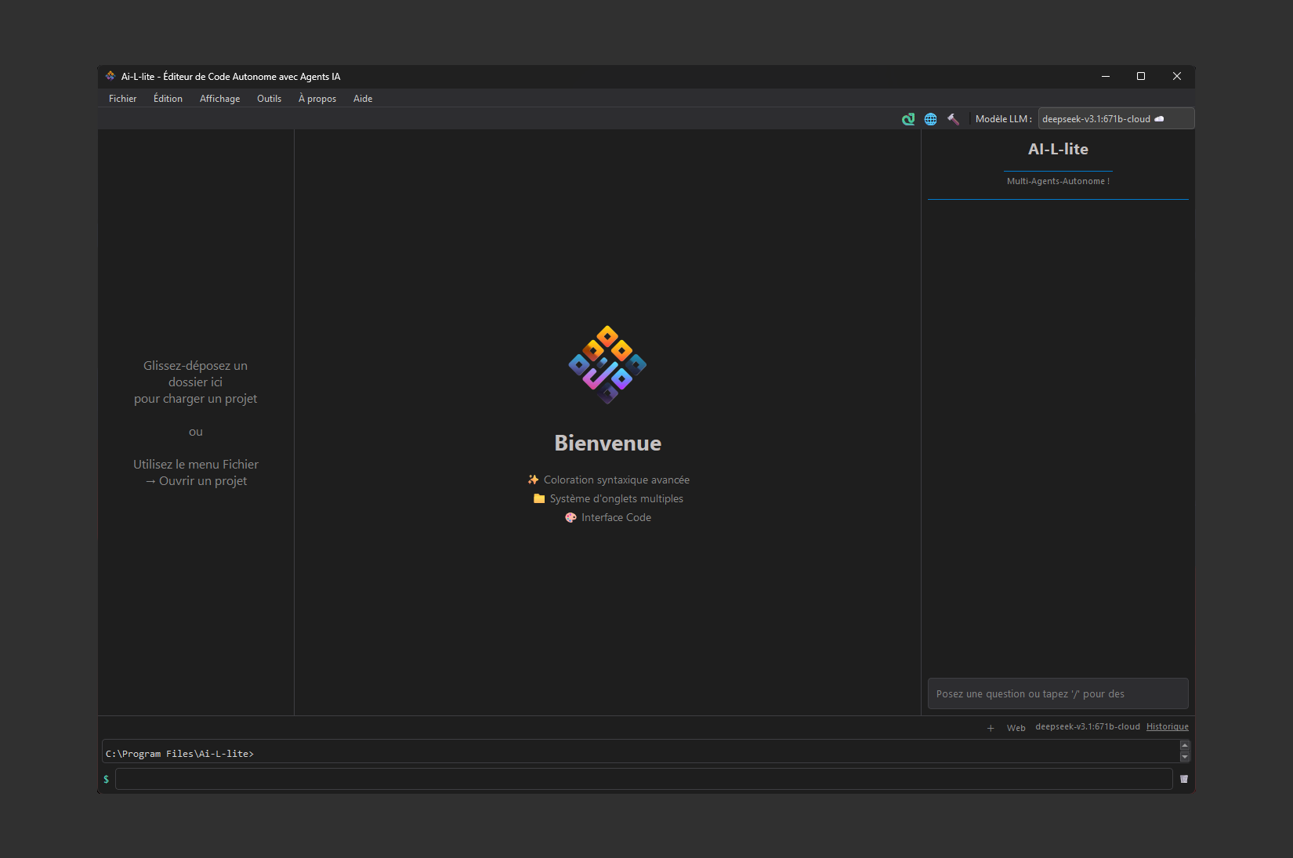1293x858 pixels.
Task: Open the Édition menu
Action: [x=168, y=99]
